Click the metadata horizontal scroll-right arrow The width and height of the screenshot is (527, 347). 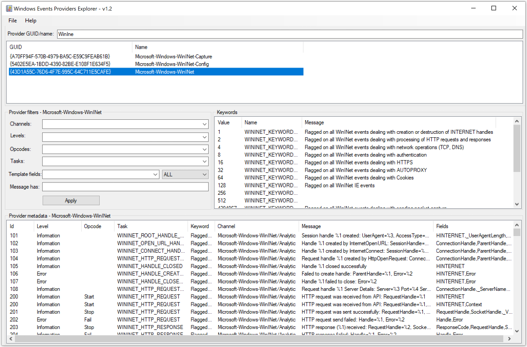(x=509, y=339)
